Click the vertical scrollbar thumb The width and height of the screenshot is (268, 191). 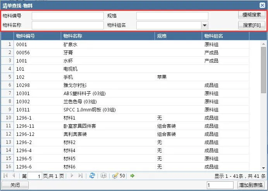(x=263, y=70)
